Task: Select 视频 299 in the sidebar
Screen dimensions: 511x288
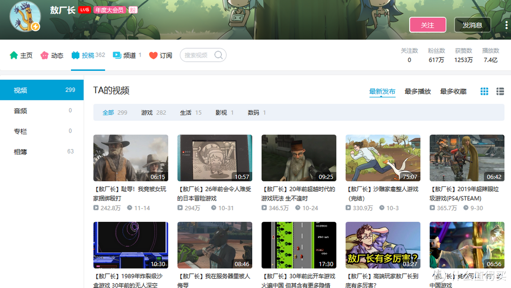Action: point(42,90)
